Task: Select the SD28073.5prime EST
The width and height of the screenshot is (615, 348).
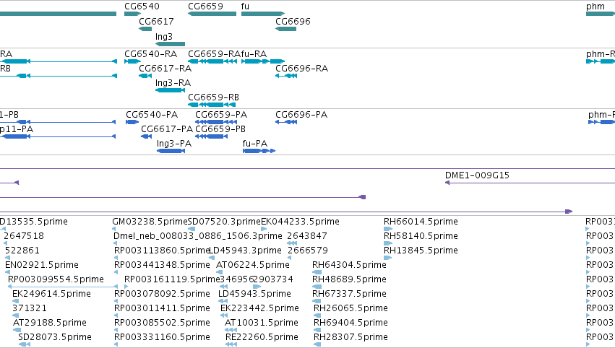Action: point(24,344)
